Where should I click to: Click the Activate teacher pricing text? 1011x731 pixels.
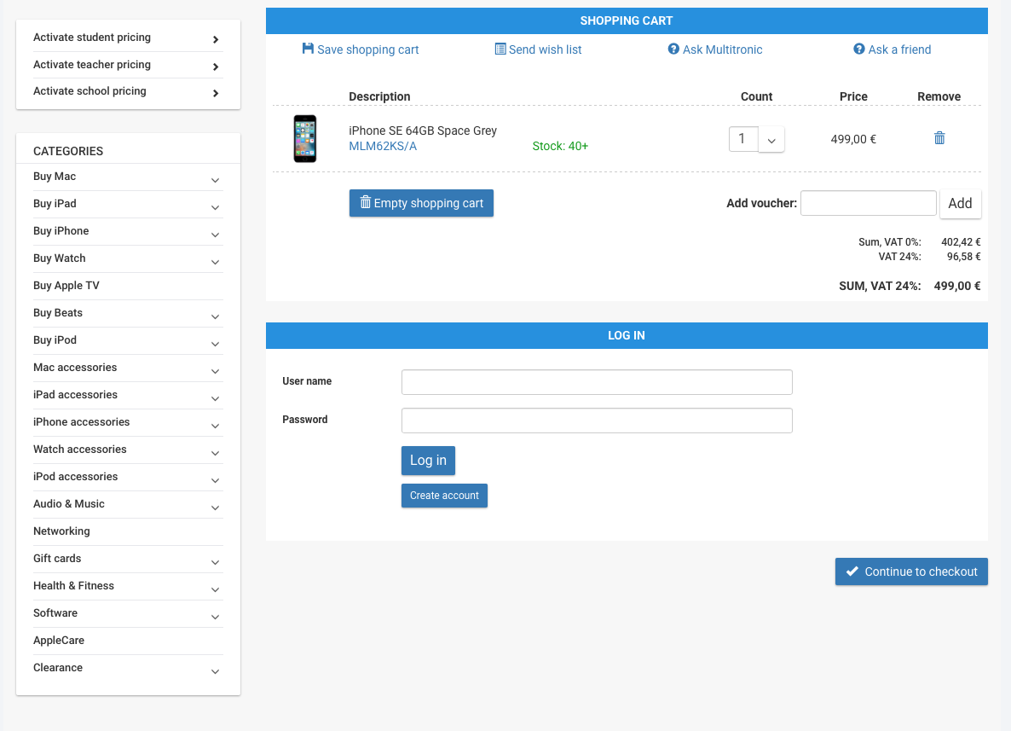pos(92,65)
